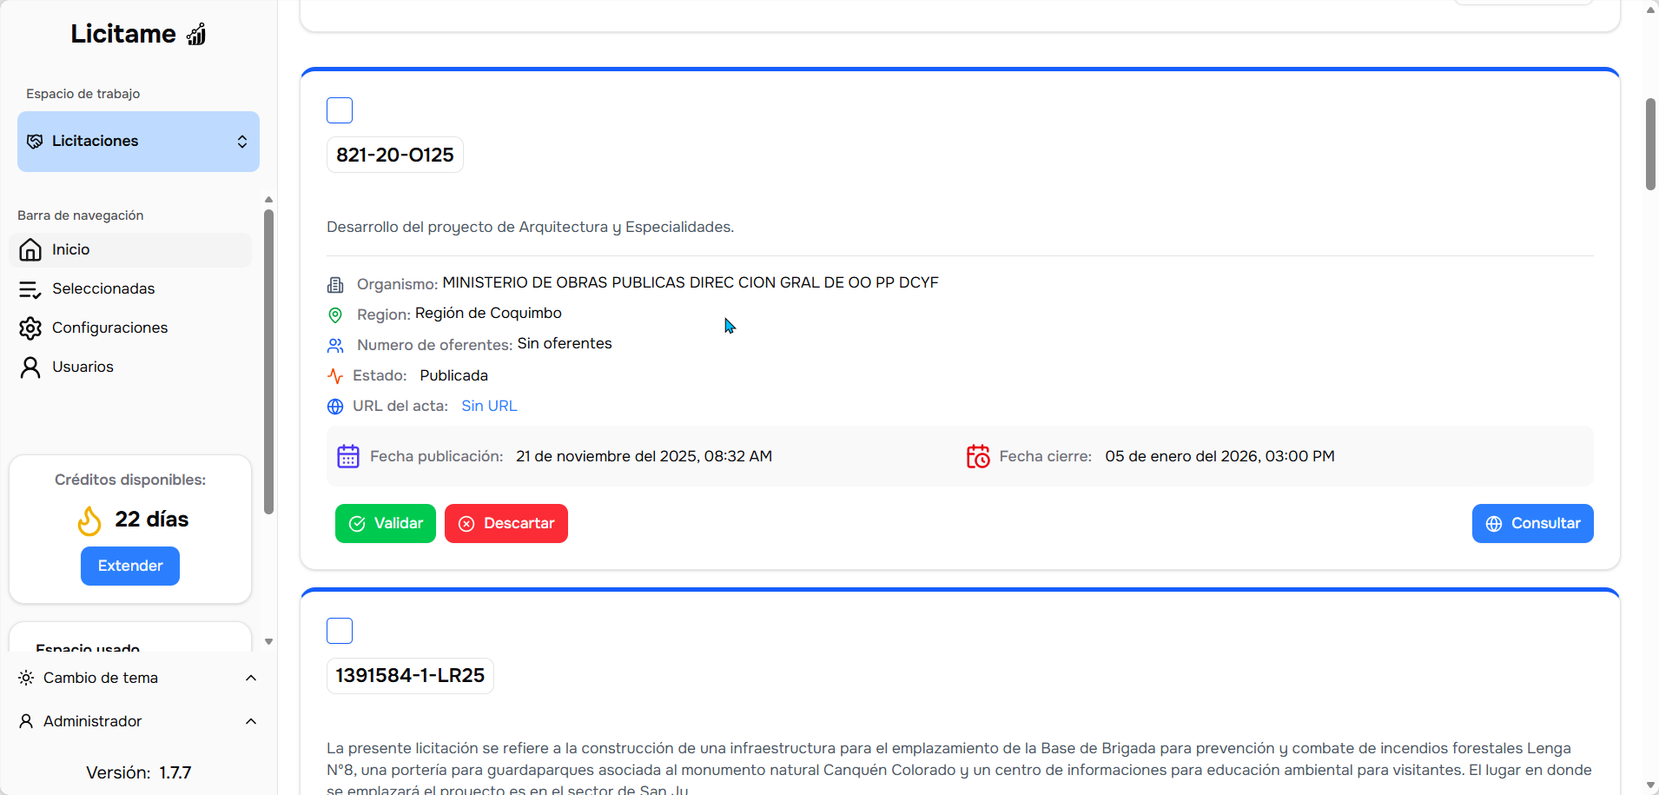Click the main page vertical scrollbar thumb
1659x795 pixels.
[x=1650, y=143]
